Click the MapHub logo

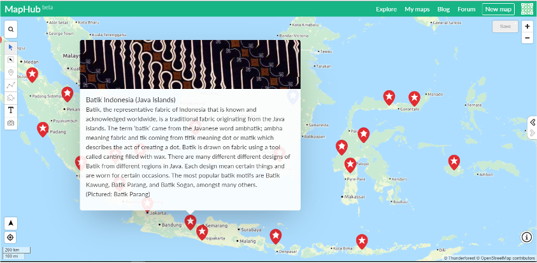(22, 9)
